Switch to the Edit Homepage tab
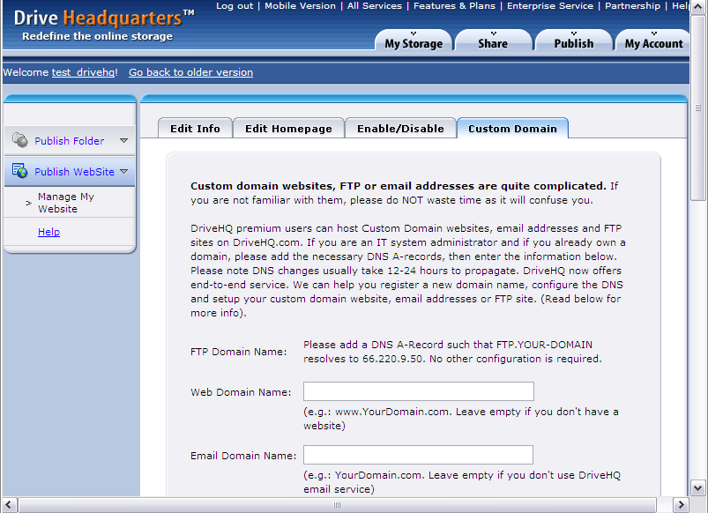 tap(288, 129)
